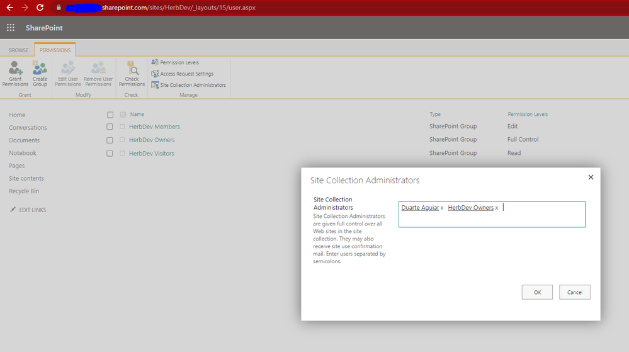Open Pages in the left navigation
629x352 pixels.
(16, 166)
